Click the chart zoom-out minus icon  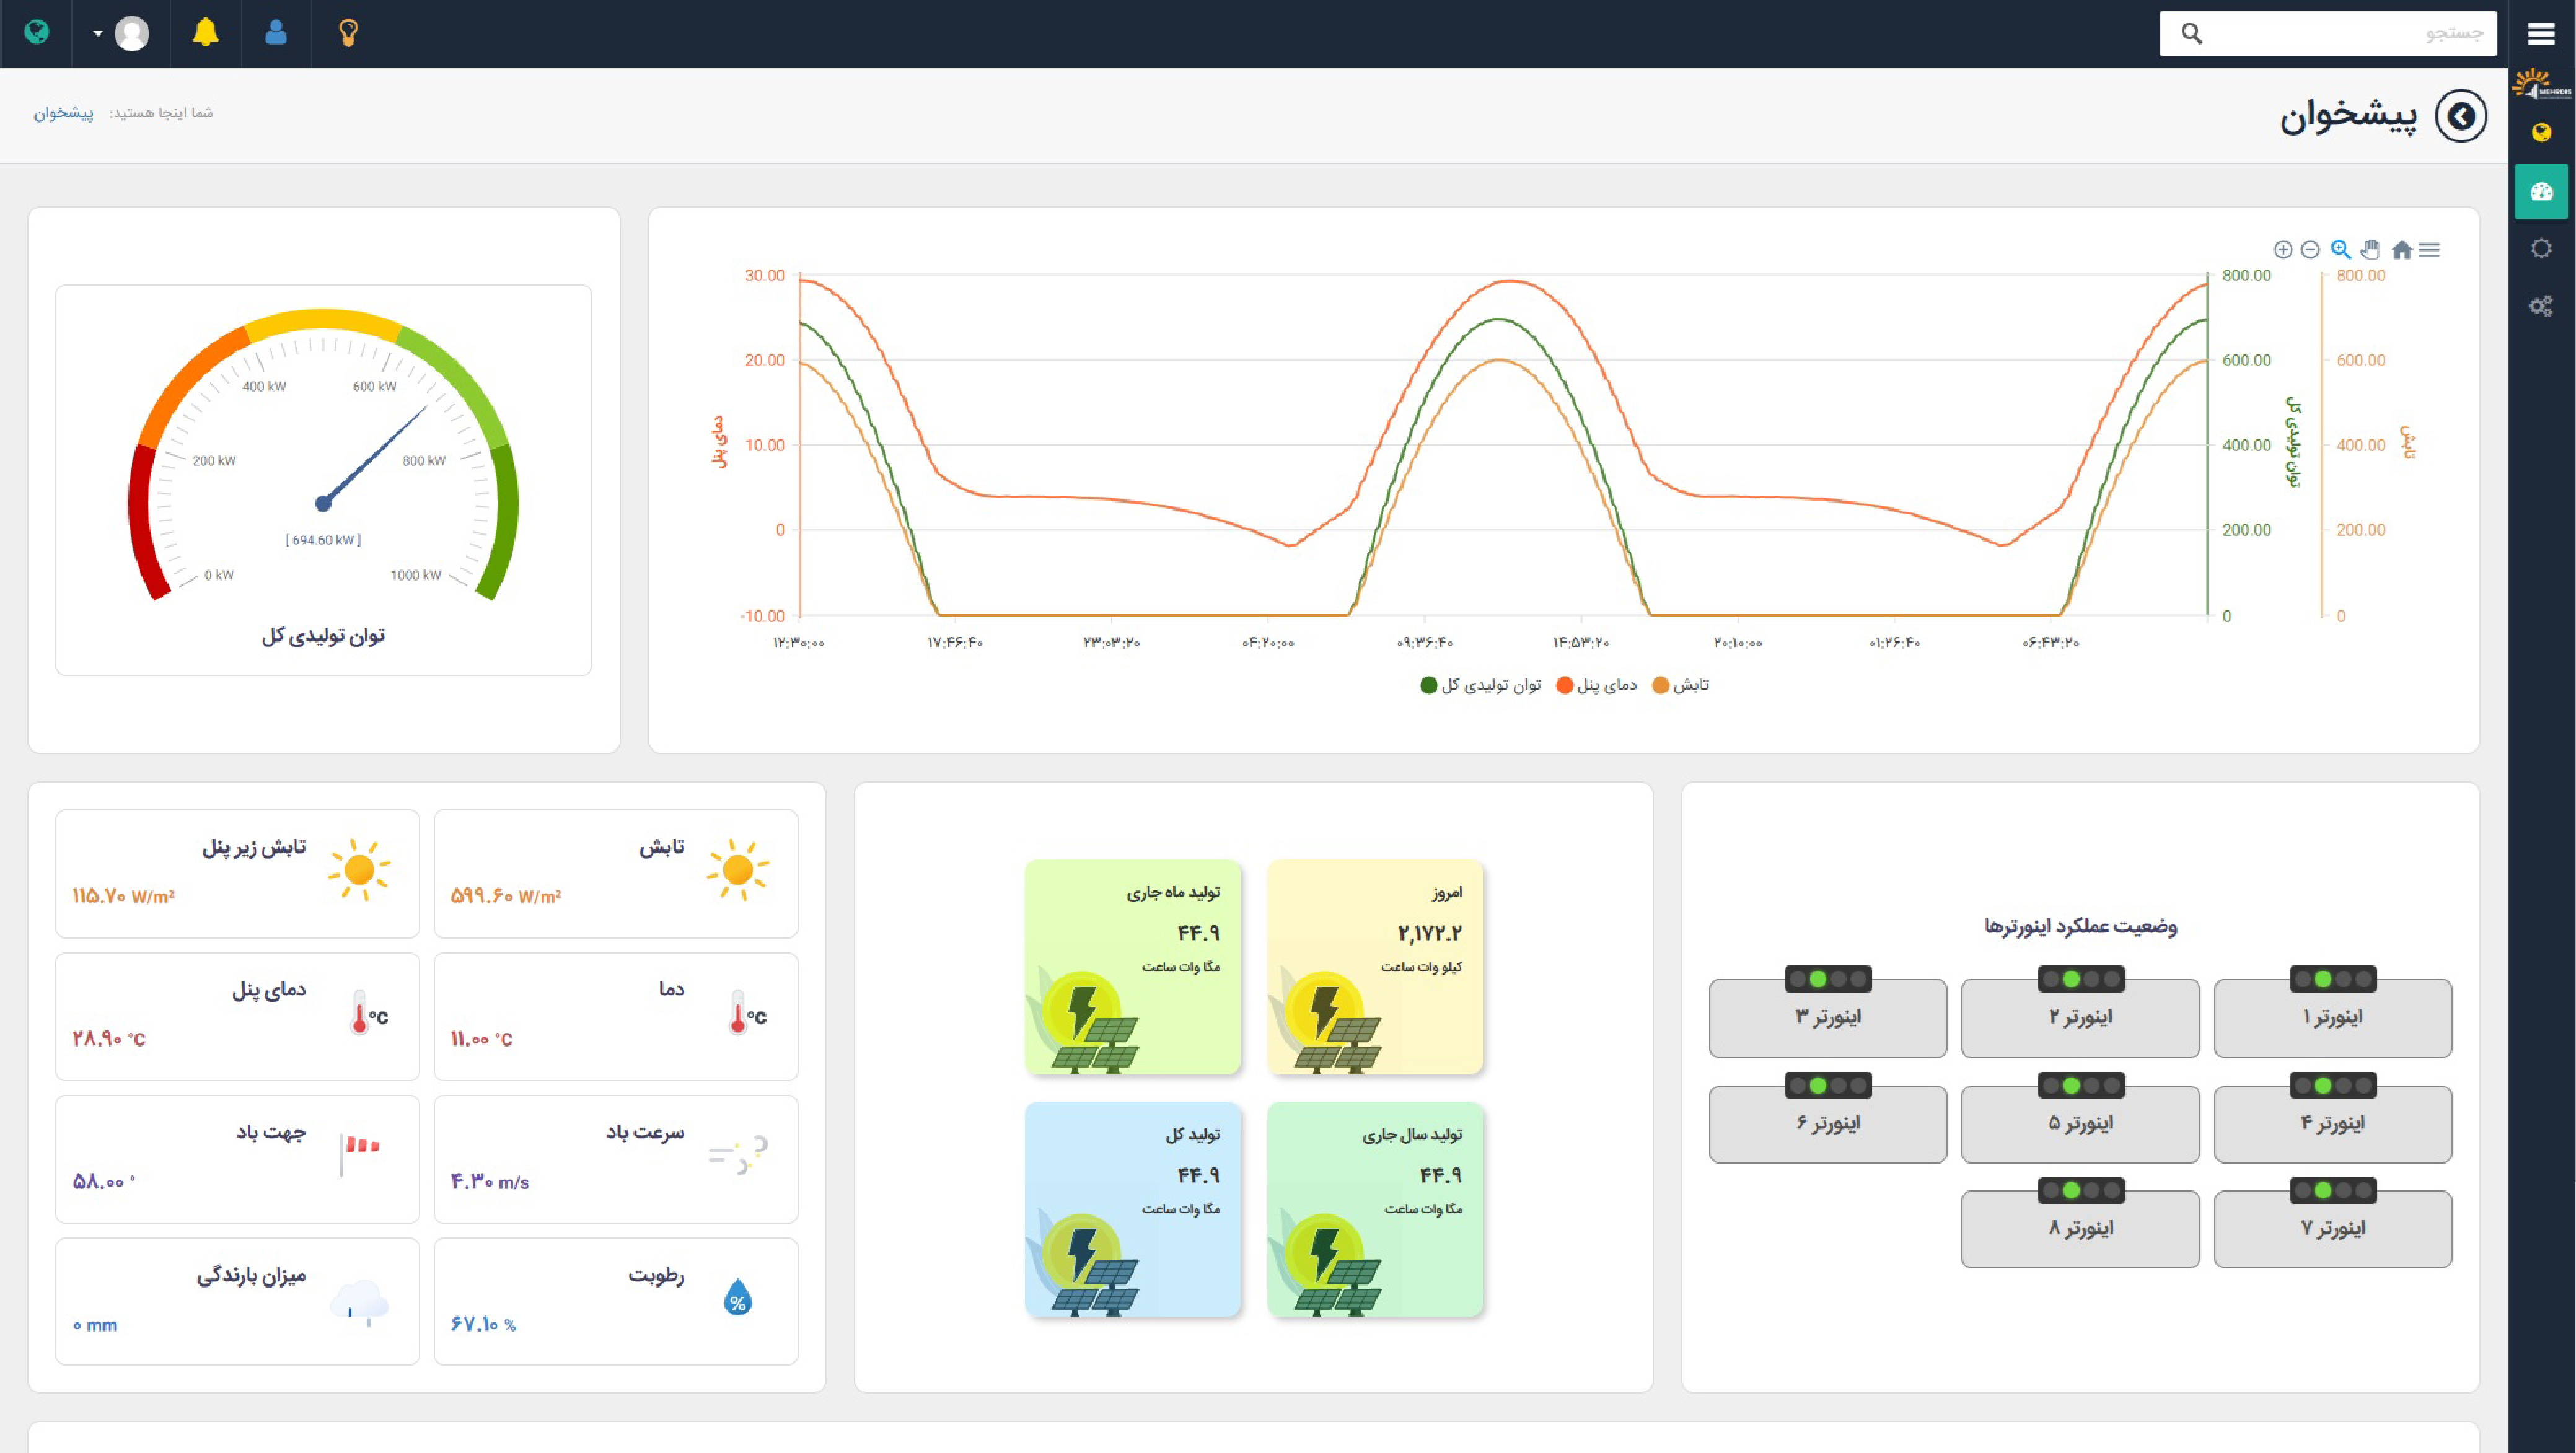2310,249
